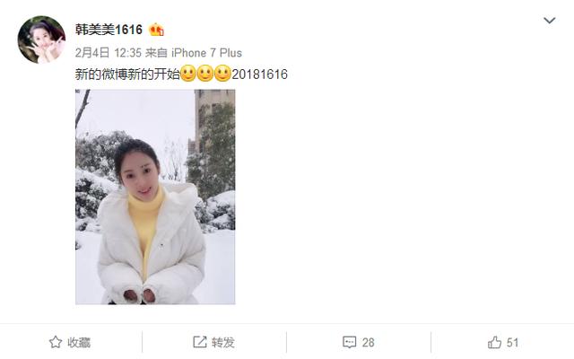
Task: Open the post options chevron menu
Action: pos(549,21)
